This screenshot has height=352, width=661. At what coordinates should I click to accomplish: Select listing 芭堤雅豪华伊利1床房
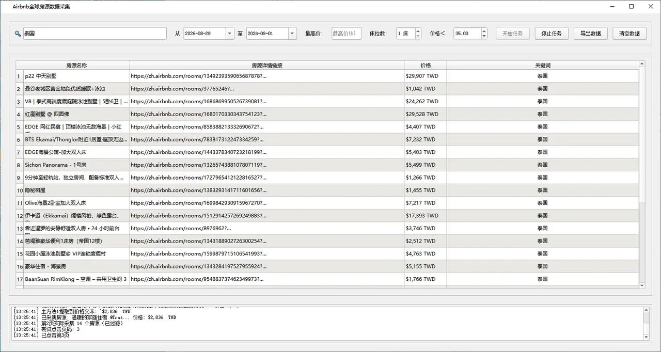click(x=76, y=241)
